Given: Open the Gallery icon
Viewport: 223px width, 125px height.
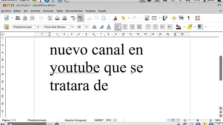Looking at the screenshot, I should [x=181, y=18].
